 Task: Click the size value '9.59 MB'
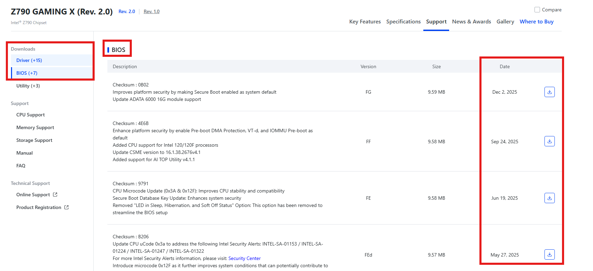(x=436, y=92)
